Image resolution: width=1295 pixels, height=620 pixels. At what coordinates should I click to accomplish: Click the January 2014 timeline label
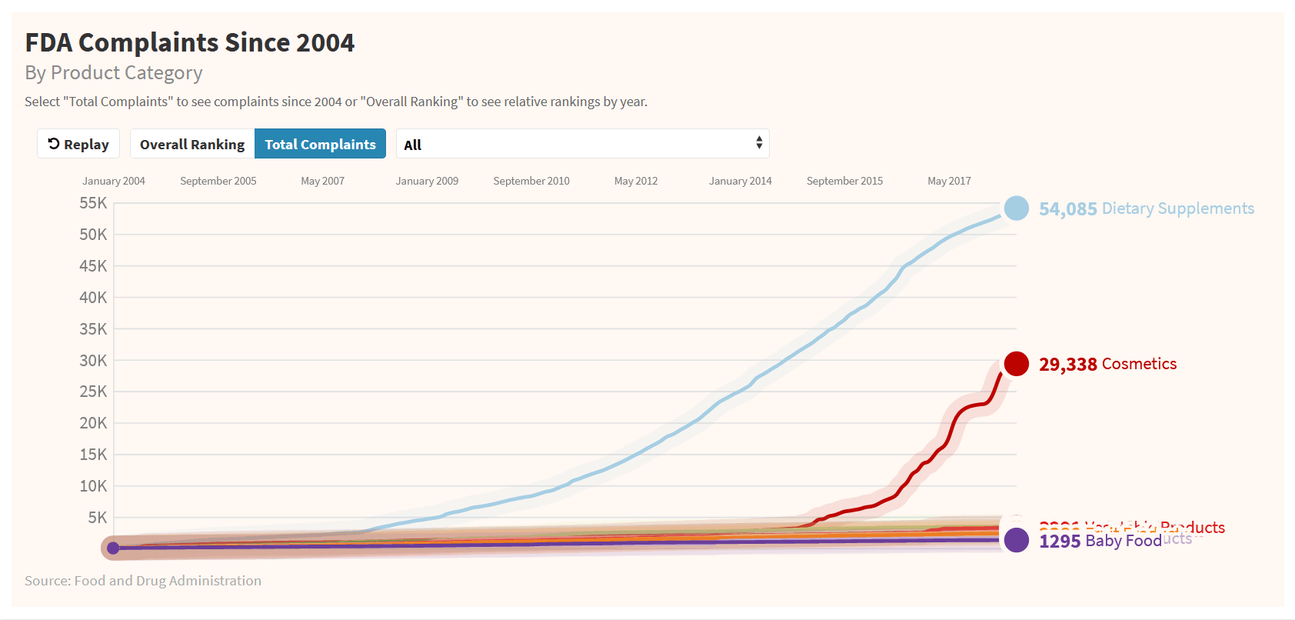(x=740, y=181)
